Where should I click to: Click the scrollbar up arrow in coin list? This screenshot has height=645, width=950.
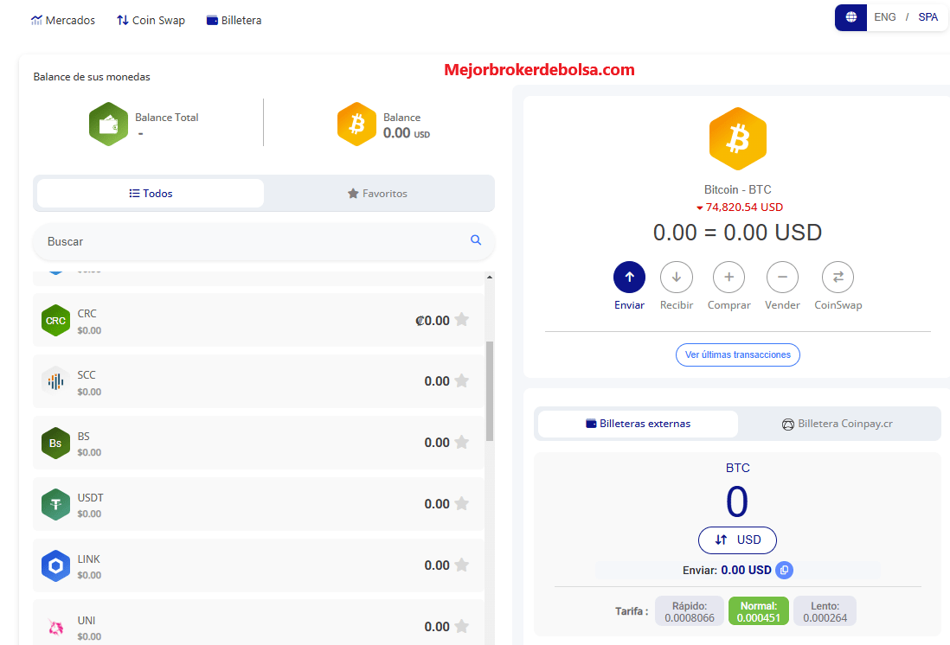[x=490, y=277]
